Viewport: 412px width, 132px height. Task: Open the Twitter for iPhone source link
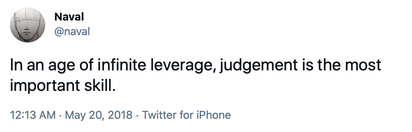click(x=186, y=115)
